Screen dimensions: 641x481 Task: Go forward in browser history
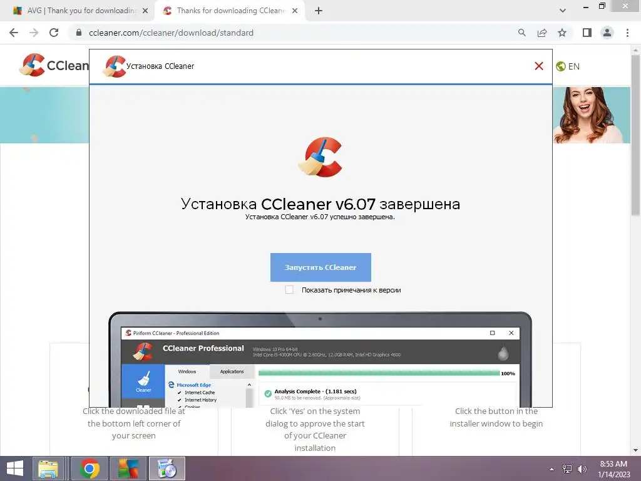coord(34,33)
